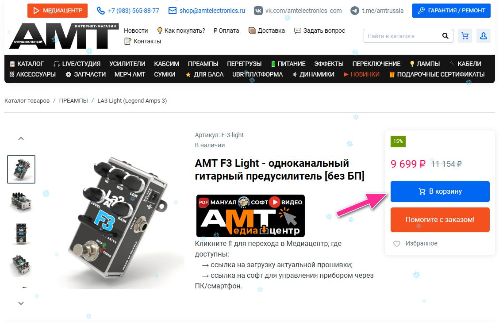Show previous thumbnails with up chevron
This screenshot has height=322, width=499.
[21, 138]
